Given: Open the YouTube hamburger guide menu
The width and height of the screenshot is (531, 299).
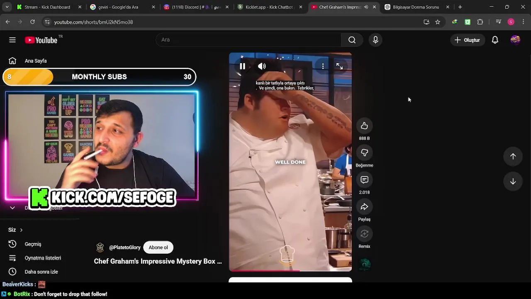Looking at the screenshot, I should (12, 40).
